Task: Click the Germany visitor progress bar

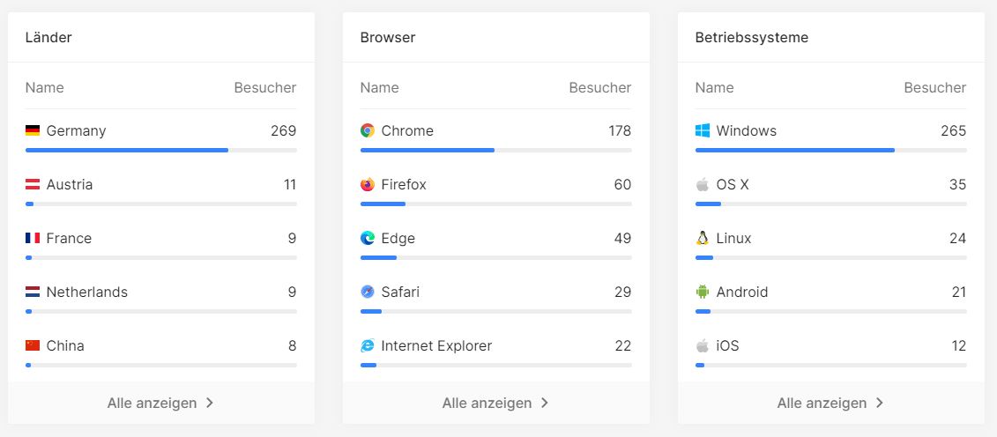Action: 160,151
